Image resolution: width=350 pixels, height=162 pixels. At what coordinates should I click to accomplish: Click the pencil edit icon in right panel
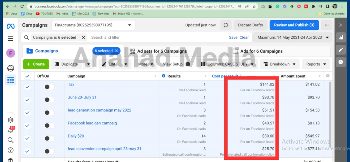(340, 50)
